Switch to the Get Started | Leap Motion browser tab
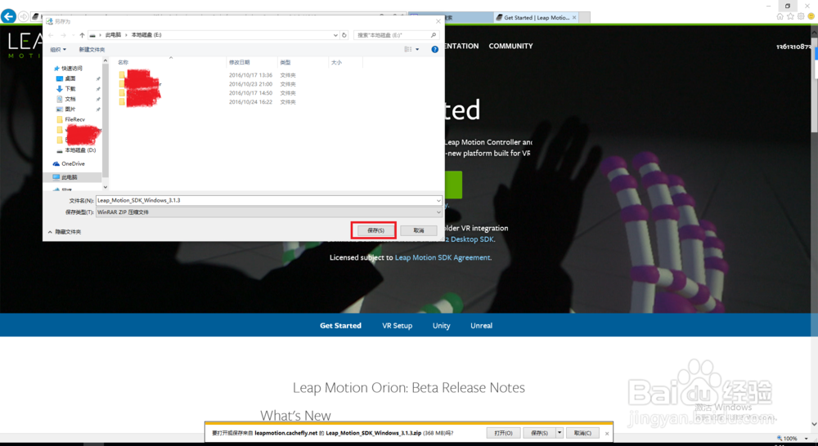Image resolution: width=818 pixels, height=446 pixels. 537,18
